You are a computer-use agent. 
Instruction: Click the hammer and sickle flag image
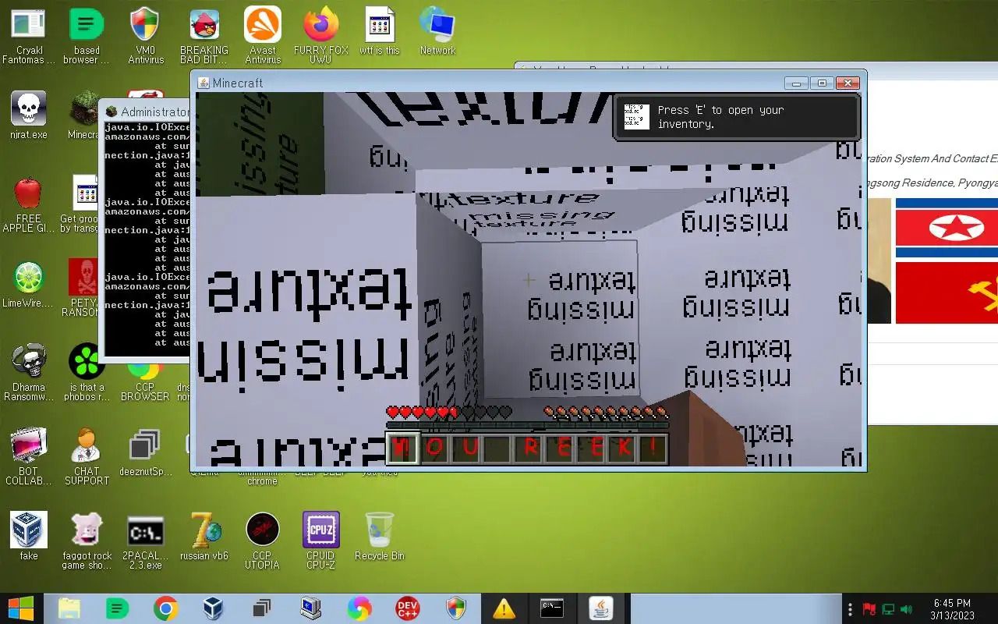click(947, 292)
